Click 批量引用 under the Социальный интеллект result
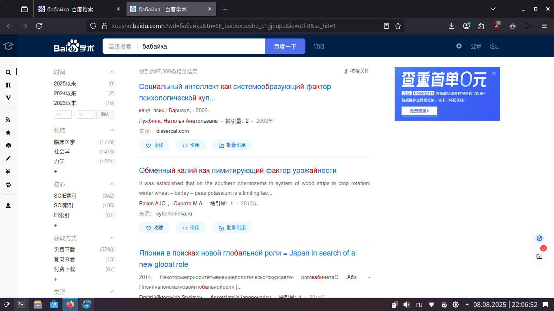 232,145
